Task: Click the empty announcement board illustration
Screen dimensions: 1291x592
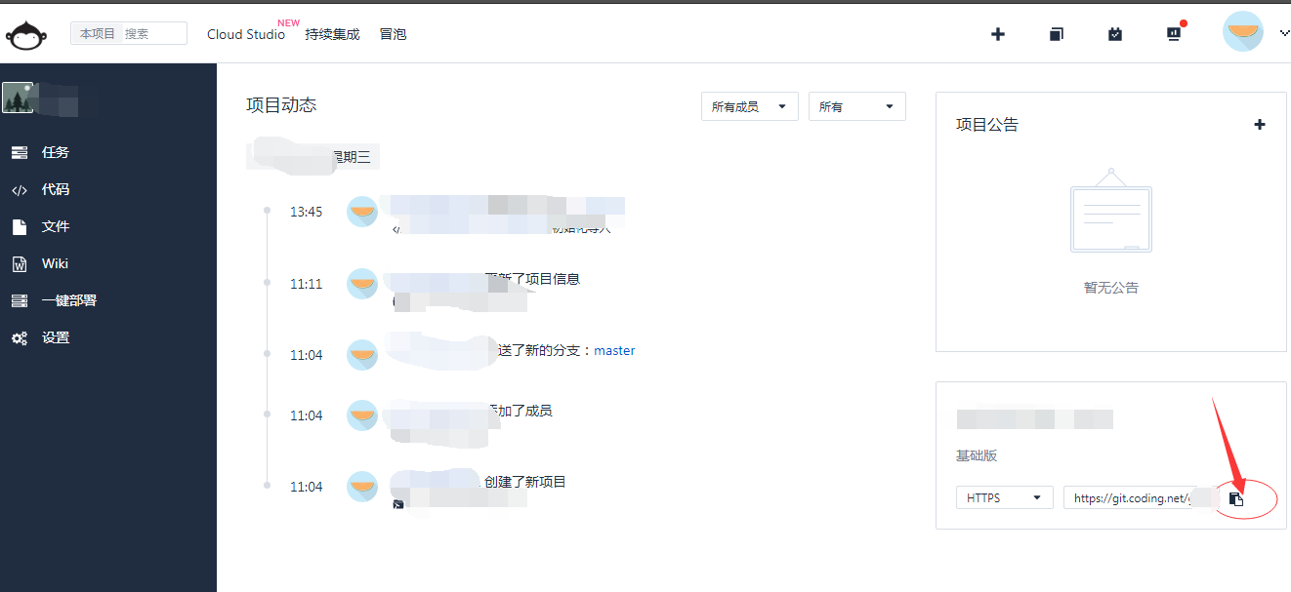Action: click(x=1111, y=211)
